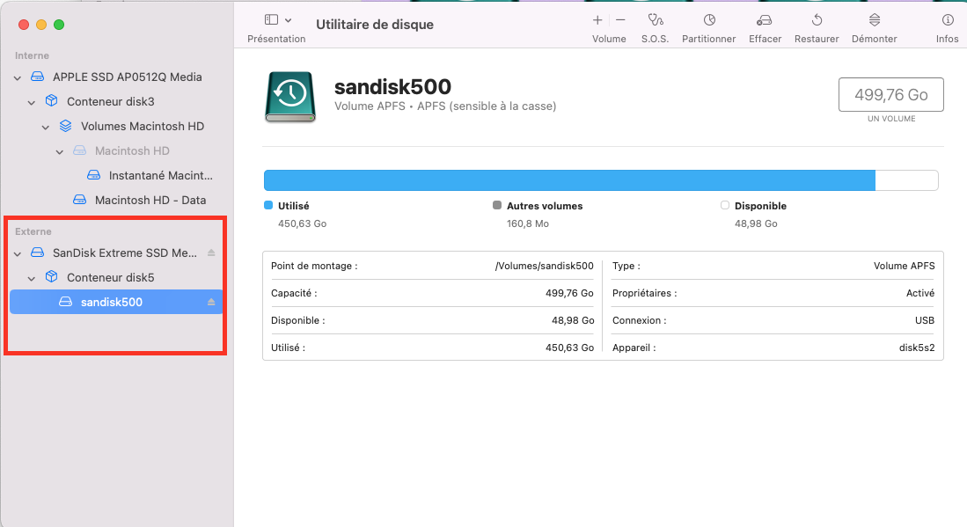The image size is (967, 527).
Task: Collapse Volumes Macintosh HD chevron
Action: (46, 127)
